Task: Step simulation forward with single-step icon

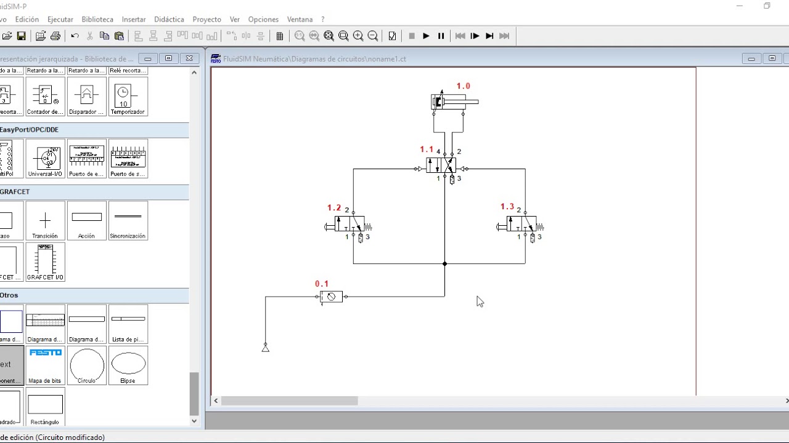Action: [475, 36]
